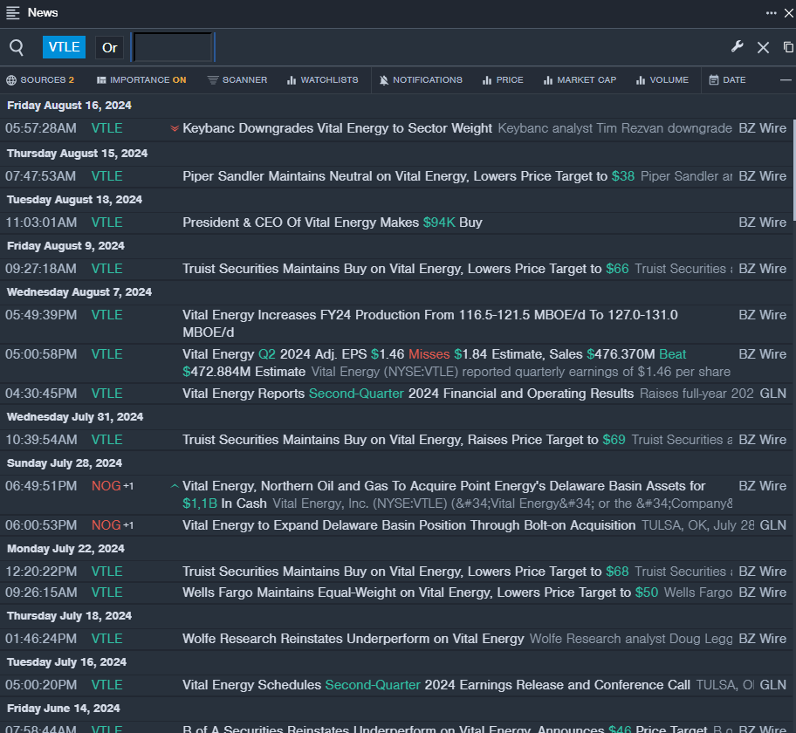Click the red downgrade arrow on Keybanc headline
This screenshot has width=796, height=733.
tap(175, 128)
